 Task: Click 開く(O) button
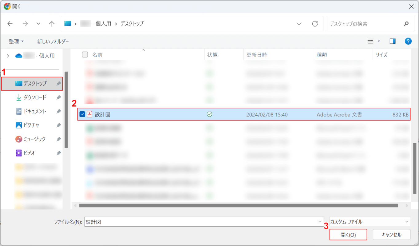(x=348, y=235)
